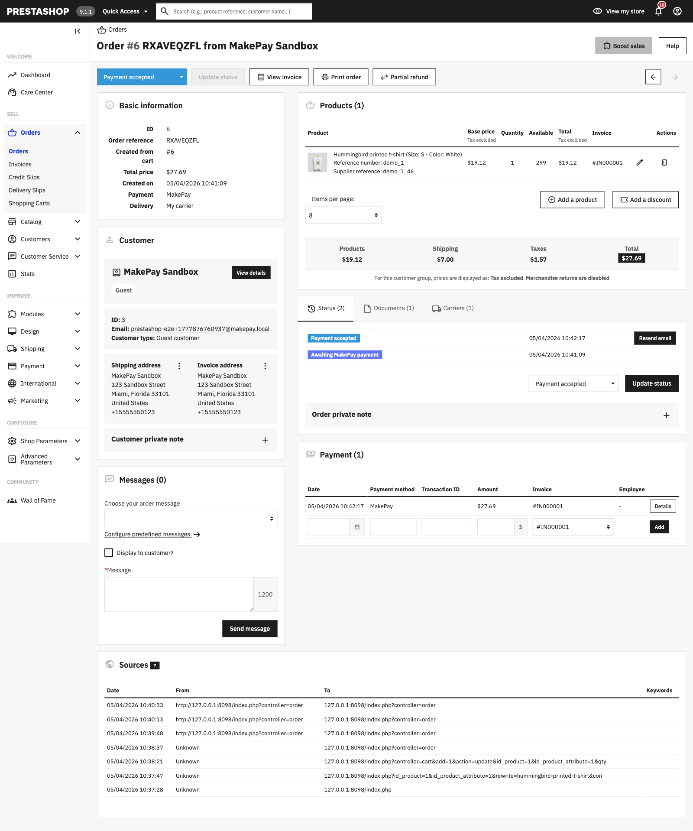
Task: Edit the Hummingbird t-shirt product line
Action: 640,162
